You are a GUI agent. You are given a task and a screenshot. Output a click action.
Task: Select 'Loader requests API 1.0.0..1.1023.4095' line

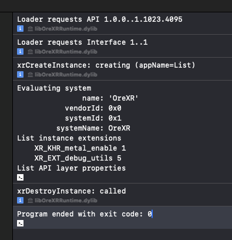100,19
